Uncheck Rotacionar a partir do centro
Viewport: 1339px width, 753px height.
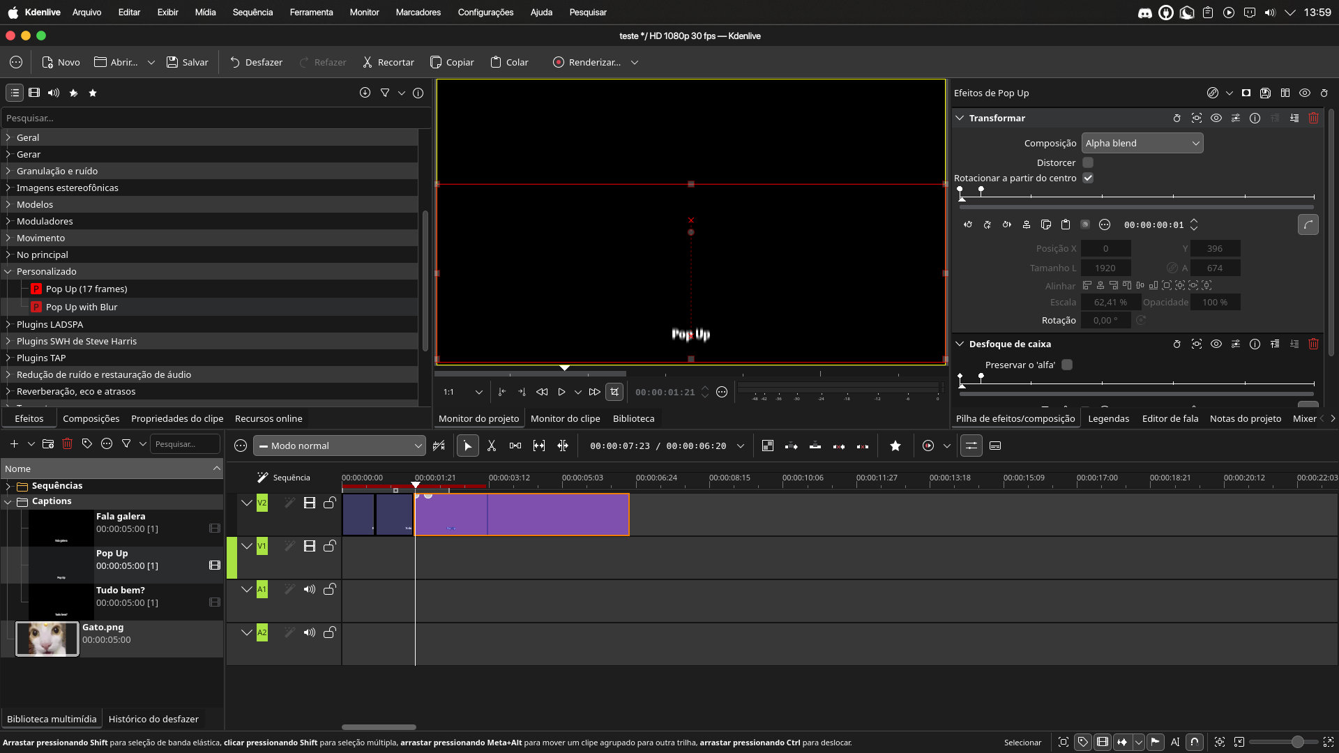pyautogui.click(x=1088, y=178)
